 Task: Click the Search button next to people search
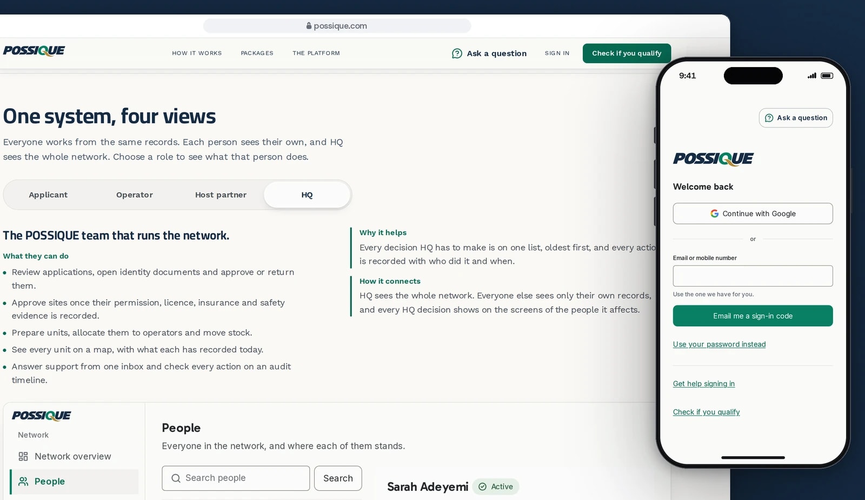(338, 478)
